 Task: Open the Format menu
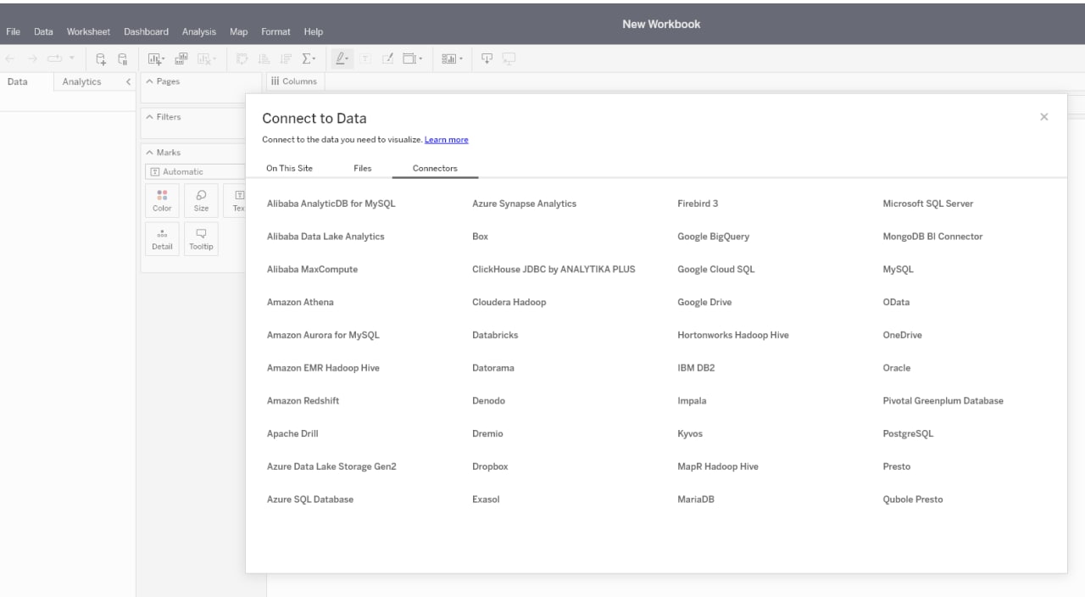coord(275,31)
